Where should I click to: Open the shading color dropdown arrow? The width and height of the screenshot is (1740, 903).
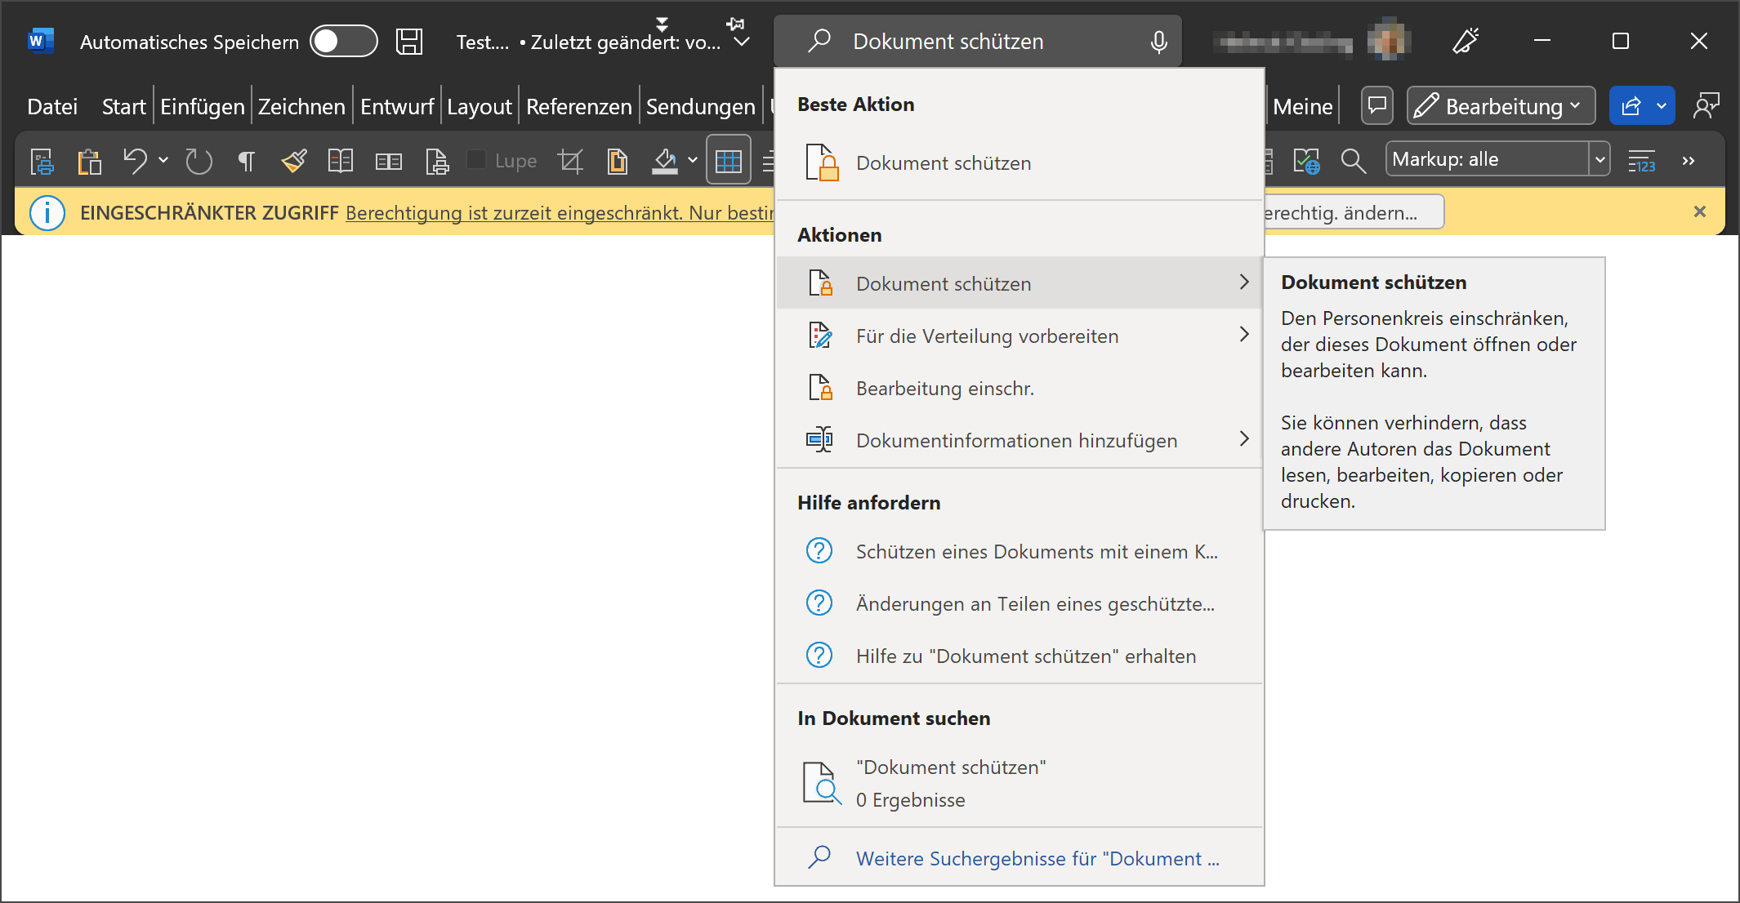point(693,161)
